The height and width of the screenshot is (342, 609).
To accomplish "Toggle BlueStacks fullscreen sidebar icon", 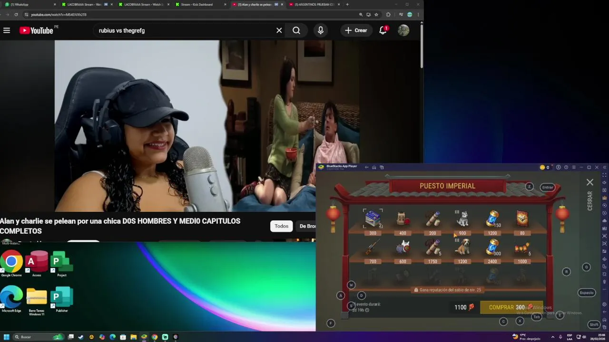I will (x=604, y=175).
